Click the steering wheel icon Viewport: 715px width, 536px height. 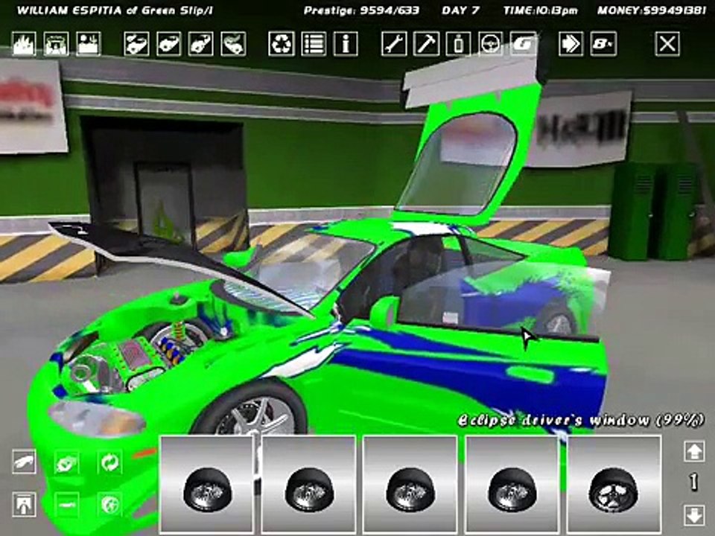coord(491,44)
